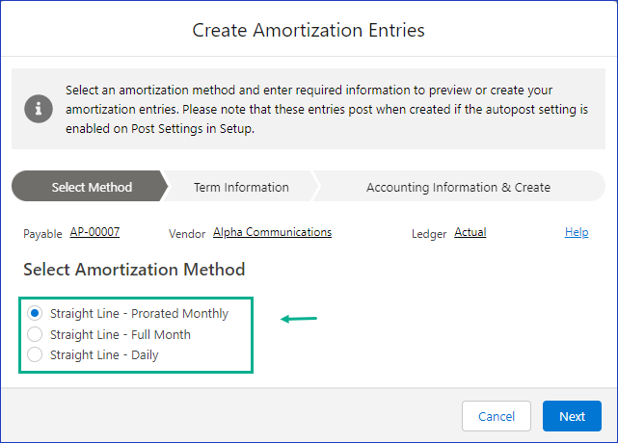This screenshot has width=618, height=443.
Task: Open the payable record AP-00007 link
Action: tap(94, 232)
